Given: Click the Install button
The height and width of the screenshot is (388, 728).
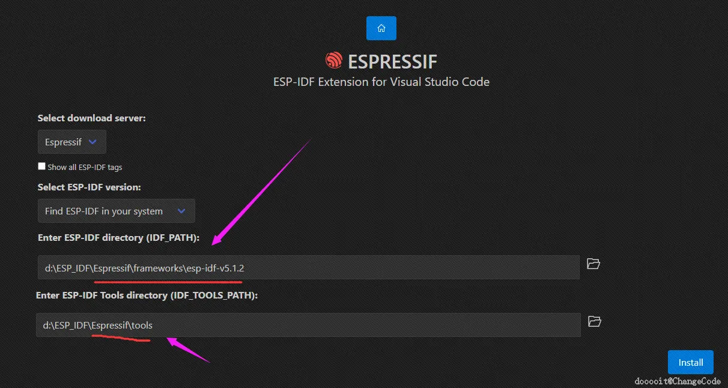Looking at the screenshot, I should point(691,362).
